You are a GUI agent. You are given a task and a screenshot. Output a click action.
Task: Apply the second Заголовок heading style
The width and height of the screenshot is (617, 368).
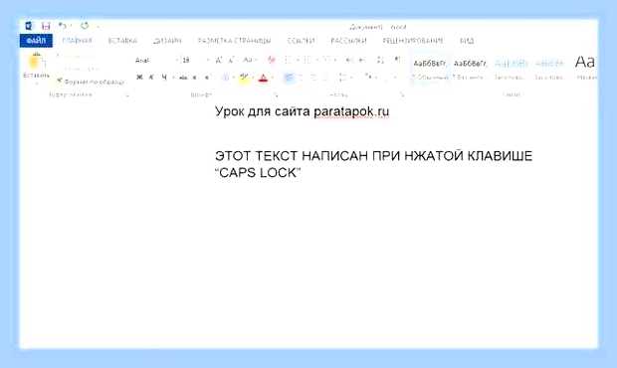[x=549, y=69]
